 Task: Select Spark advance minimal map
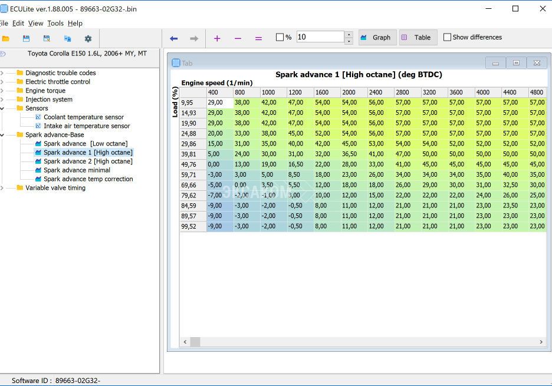click(77, 170)
